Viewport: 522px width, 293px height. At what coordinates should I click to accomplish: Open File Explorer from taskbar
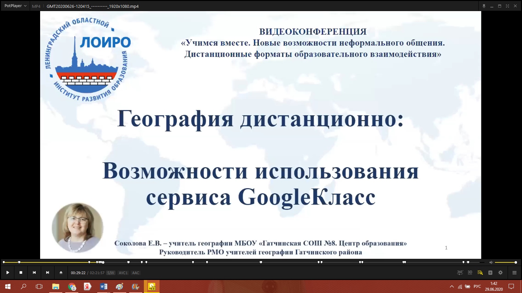pyautogui.click(x=56, y=286)
